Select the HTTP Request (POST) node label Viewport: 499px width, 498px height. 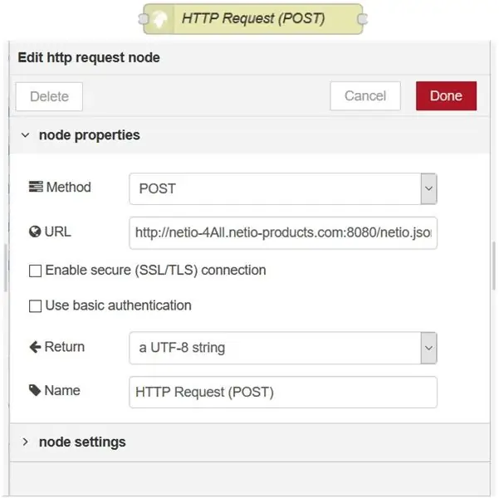pyautogui.click(x=253, y=18)
